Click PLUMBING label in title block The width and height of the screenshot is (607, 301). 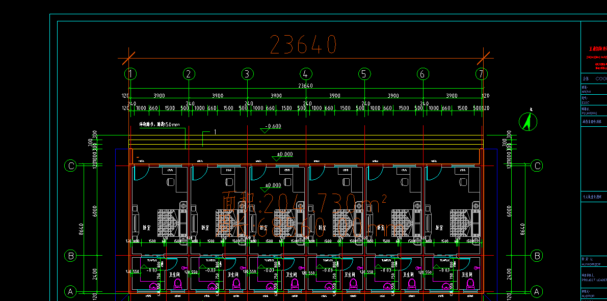point(589,114)
